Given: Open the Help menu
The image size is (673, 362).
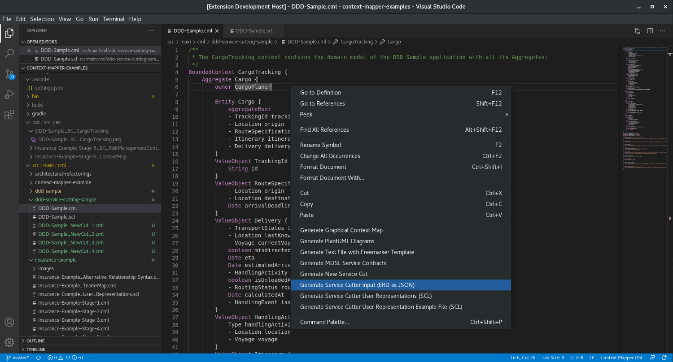Looking at the screenshot, I should (x=135, y=19).
